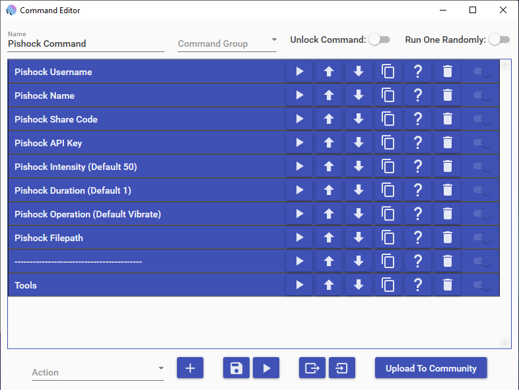Play the Pishock Filepath action
This screenshot has height=390, width=519.
[299, 237]
